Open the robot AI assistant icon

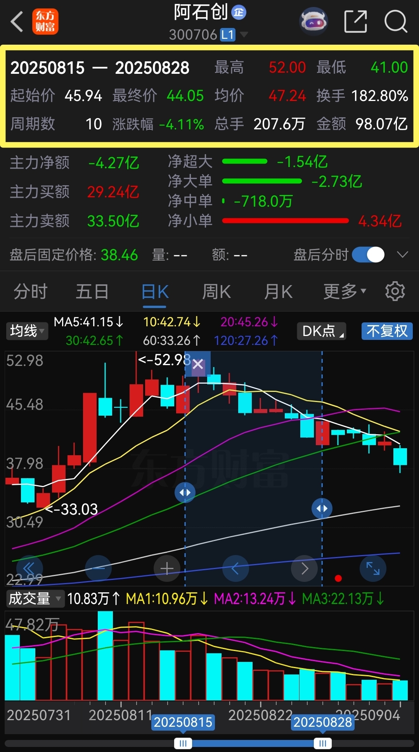point(313,21)
